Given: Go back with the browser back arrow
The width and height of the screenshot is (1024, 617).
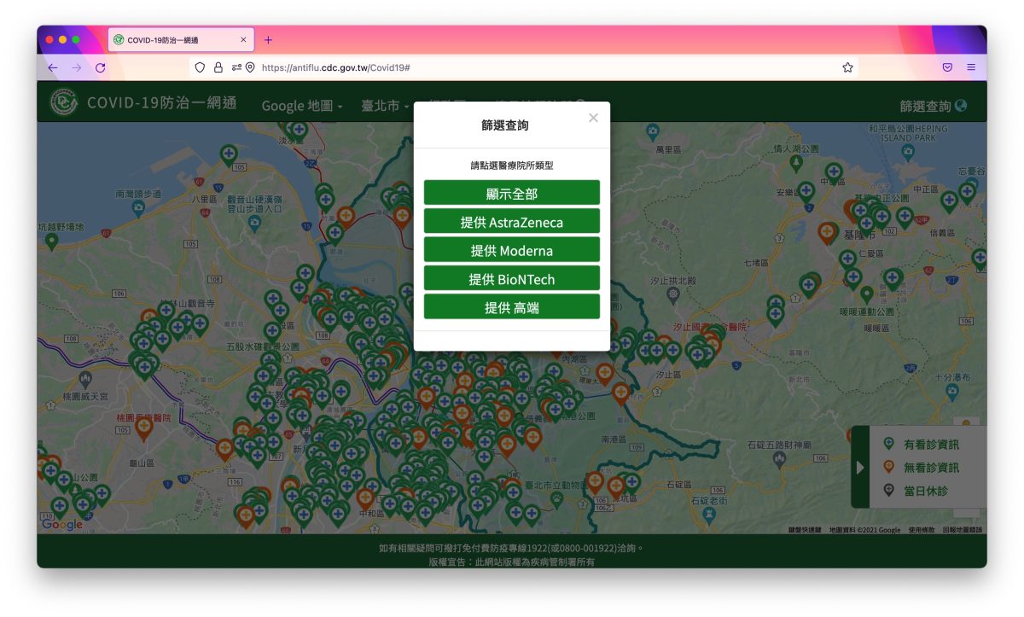Looking at the screenshot, I should click(x=53, y=67).
